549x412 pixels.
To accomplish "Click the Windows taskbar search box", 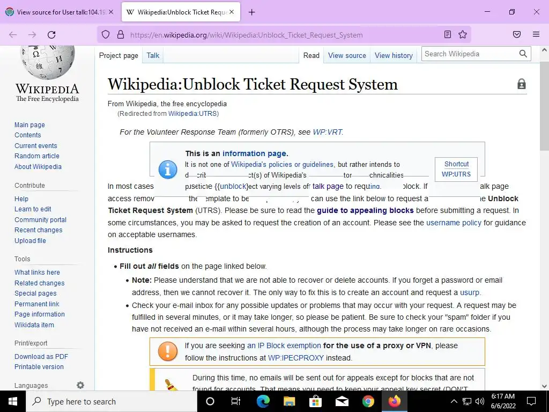I will tap(112, 401).
